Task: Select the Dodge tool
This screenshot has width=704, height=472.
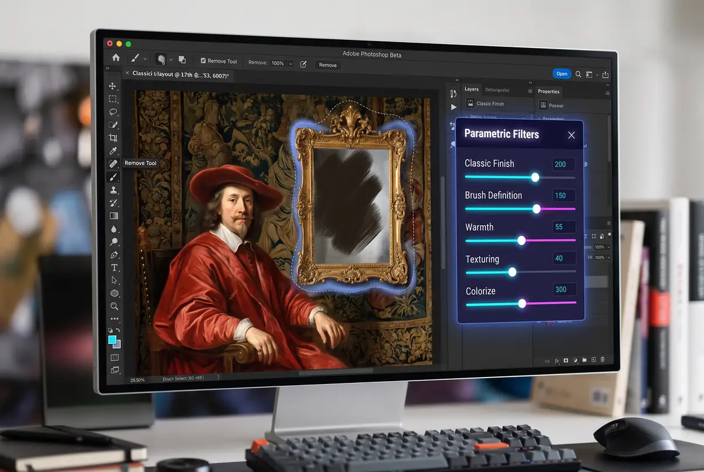Action: (114, 242)
